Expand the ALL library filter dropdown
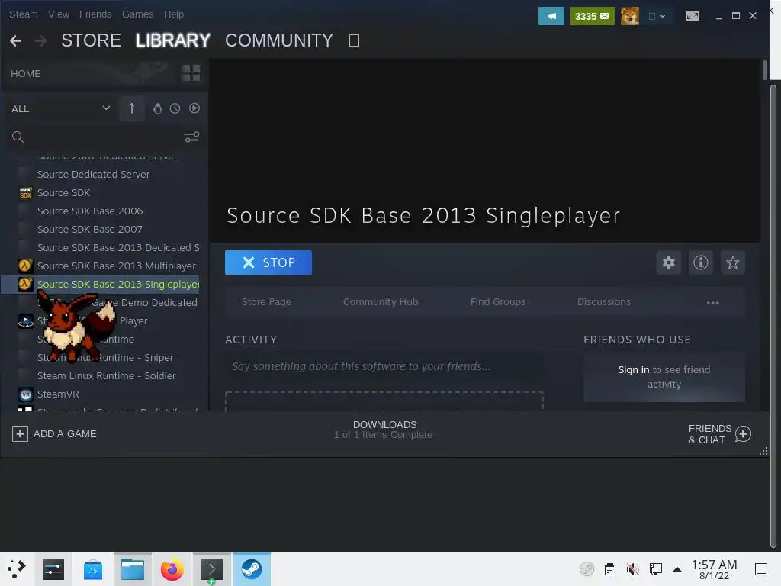The height and width of the screenshot is (586, 781). (61, 108)
